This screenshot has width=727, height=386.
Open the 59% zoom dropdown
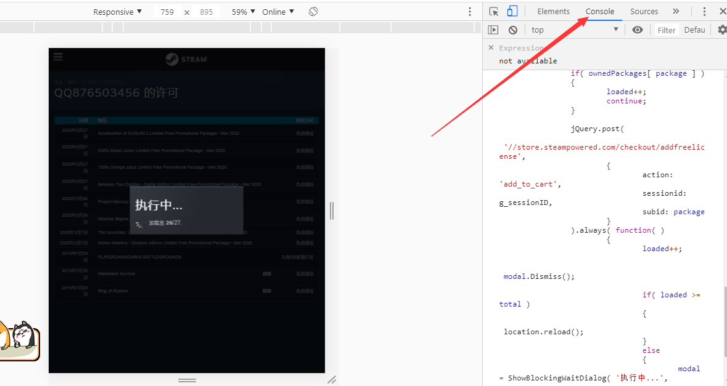coord(244,12)
